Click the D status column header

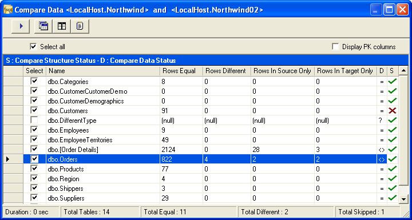click(382, 71)
